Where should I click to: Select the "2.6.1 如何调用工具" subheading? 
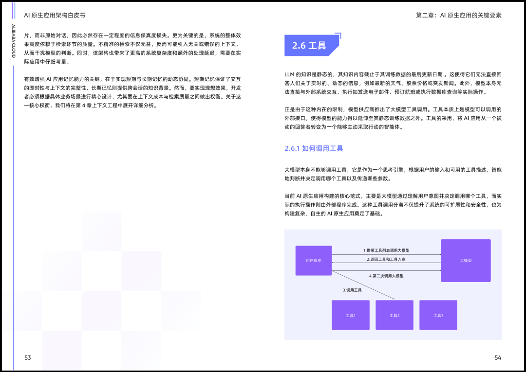[x=314, y=148]
